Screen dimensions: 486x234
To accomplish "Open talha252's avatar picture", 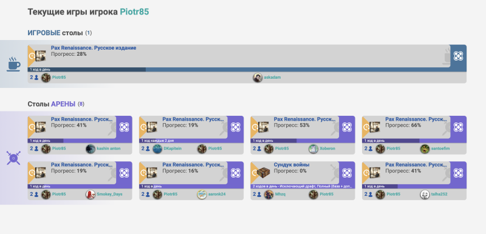I will (425, 195).
